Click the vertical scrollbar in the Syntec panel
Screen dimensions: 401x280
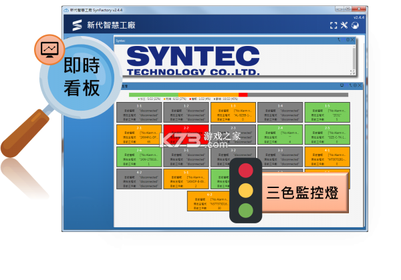click(x=354, y=57)
